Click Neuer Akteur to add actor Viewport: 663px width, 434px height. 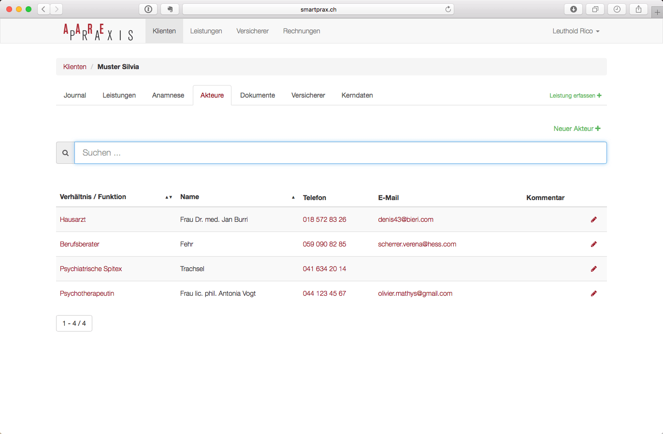577,129
